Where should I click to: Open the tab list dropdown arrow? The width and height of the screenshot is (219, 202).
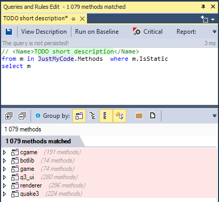[x=213, y=20]
